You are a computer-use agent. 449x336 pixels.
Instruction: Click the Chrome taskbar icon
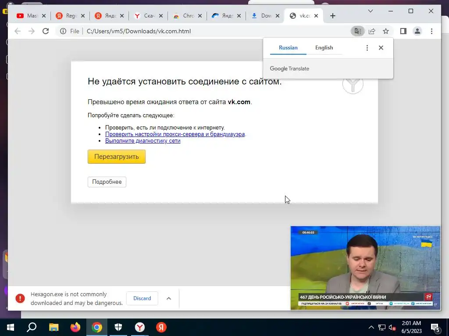click(97, 327)
